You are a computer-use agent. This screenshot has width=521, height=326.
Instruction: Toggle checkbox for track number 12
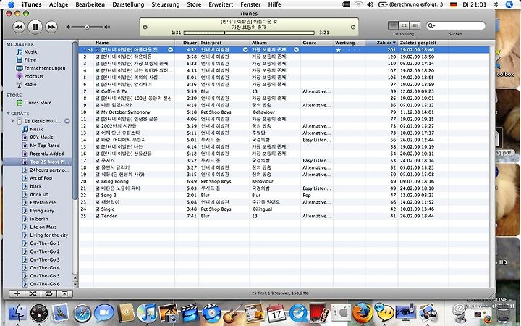[98, 126]
